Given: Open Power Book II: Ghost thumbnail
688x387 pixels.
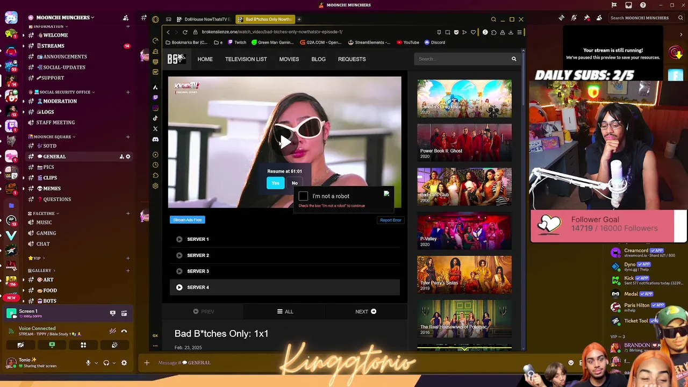Looking at the screenshot, I should [464, 142].
